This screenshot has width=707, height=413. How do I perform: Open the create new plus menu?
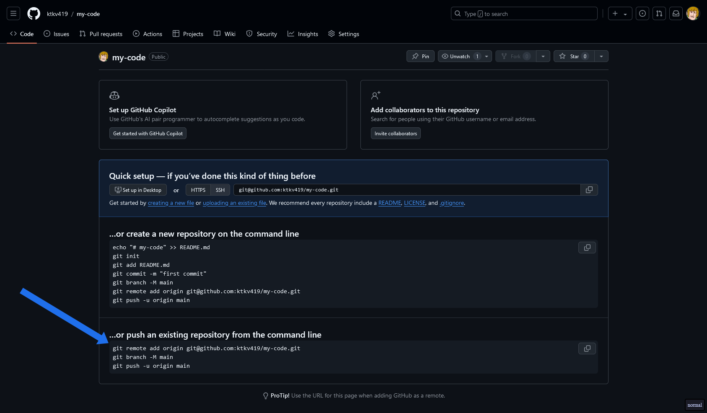point(620,14)
